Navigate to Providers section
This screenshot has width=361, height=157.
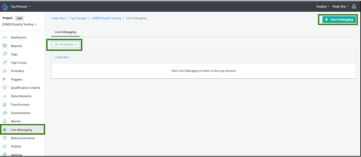tap(18, 71)
